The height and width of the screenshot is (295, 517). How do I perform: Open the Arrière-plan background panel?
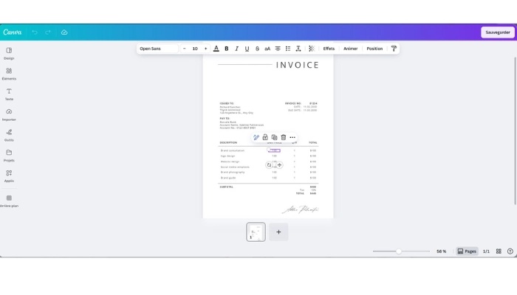[x=9, y=201]
